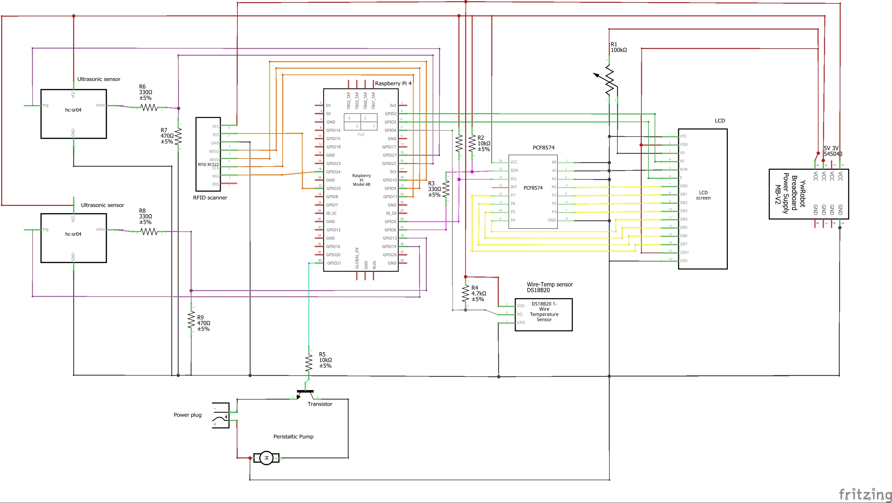
Task: Select the R8 330Ω resistor symbol
Action: pos(149,231)
